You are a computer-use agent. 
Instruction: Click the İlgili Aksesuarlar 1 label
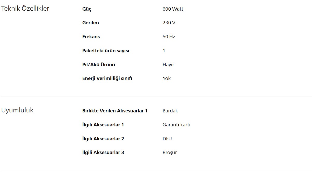point(103,125)
